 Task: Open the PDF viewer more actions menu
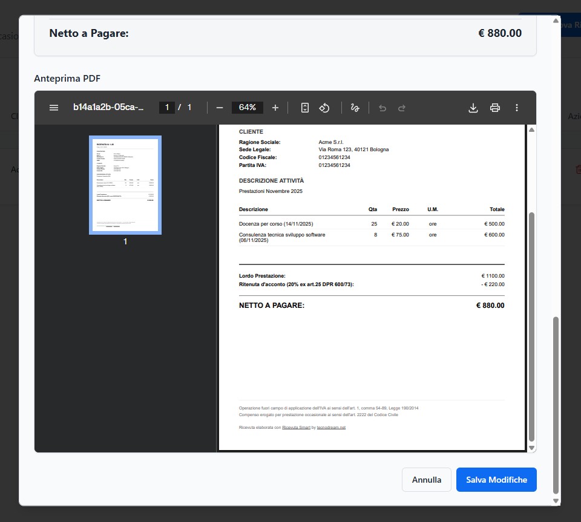(517, 108)
